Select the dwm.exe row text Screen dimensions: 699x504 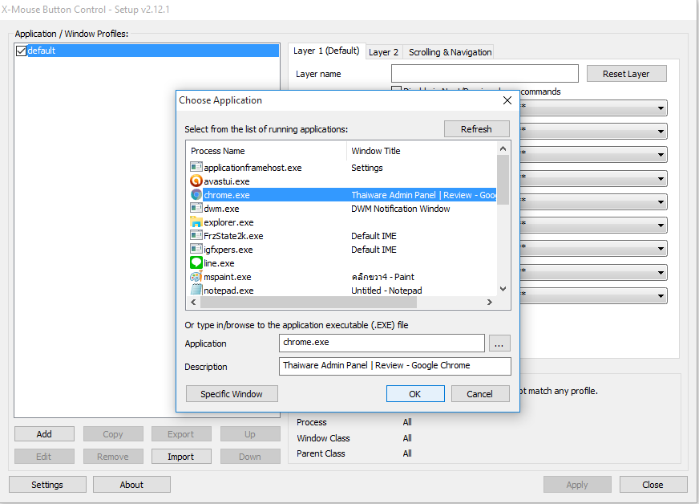click(x=221, y=209)
